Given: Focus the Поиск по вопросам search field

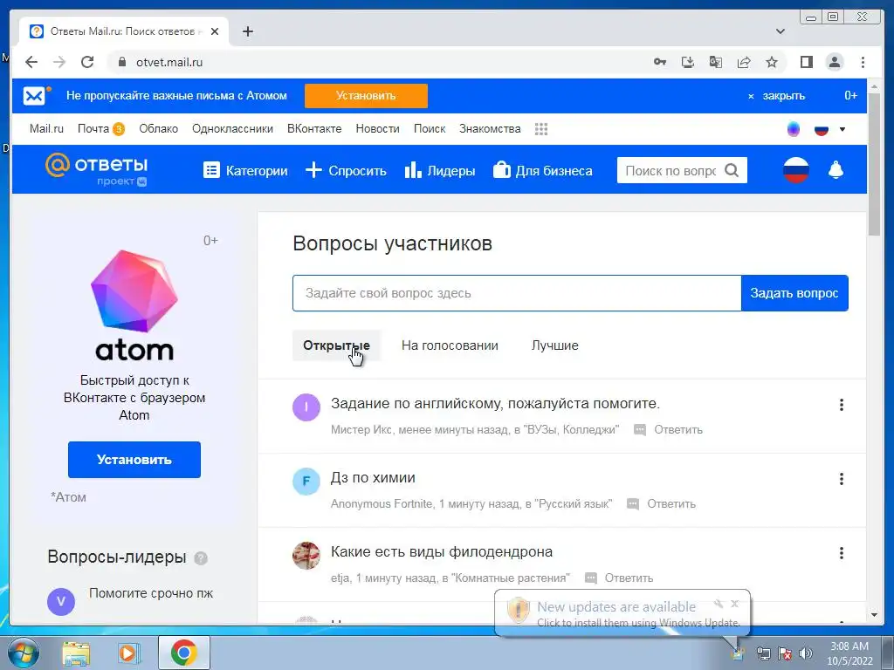Looking at the screenshot, I should [670, 170].
